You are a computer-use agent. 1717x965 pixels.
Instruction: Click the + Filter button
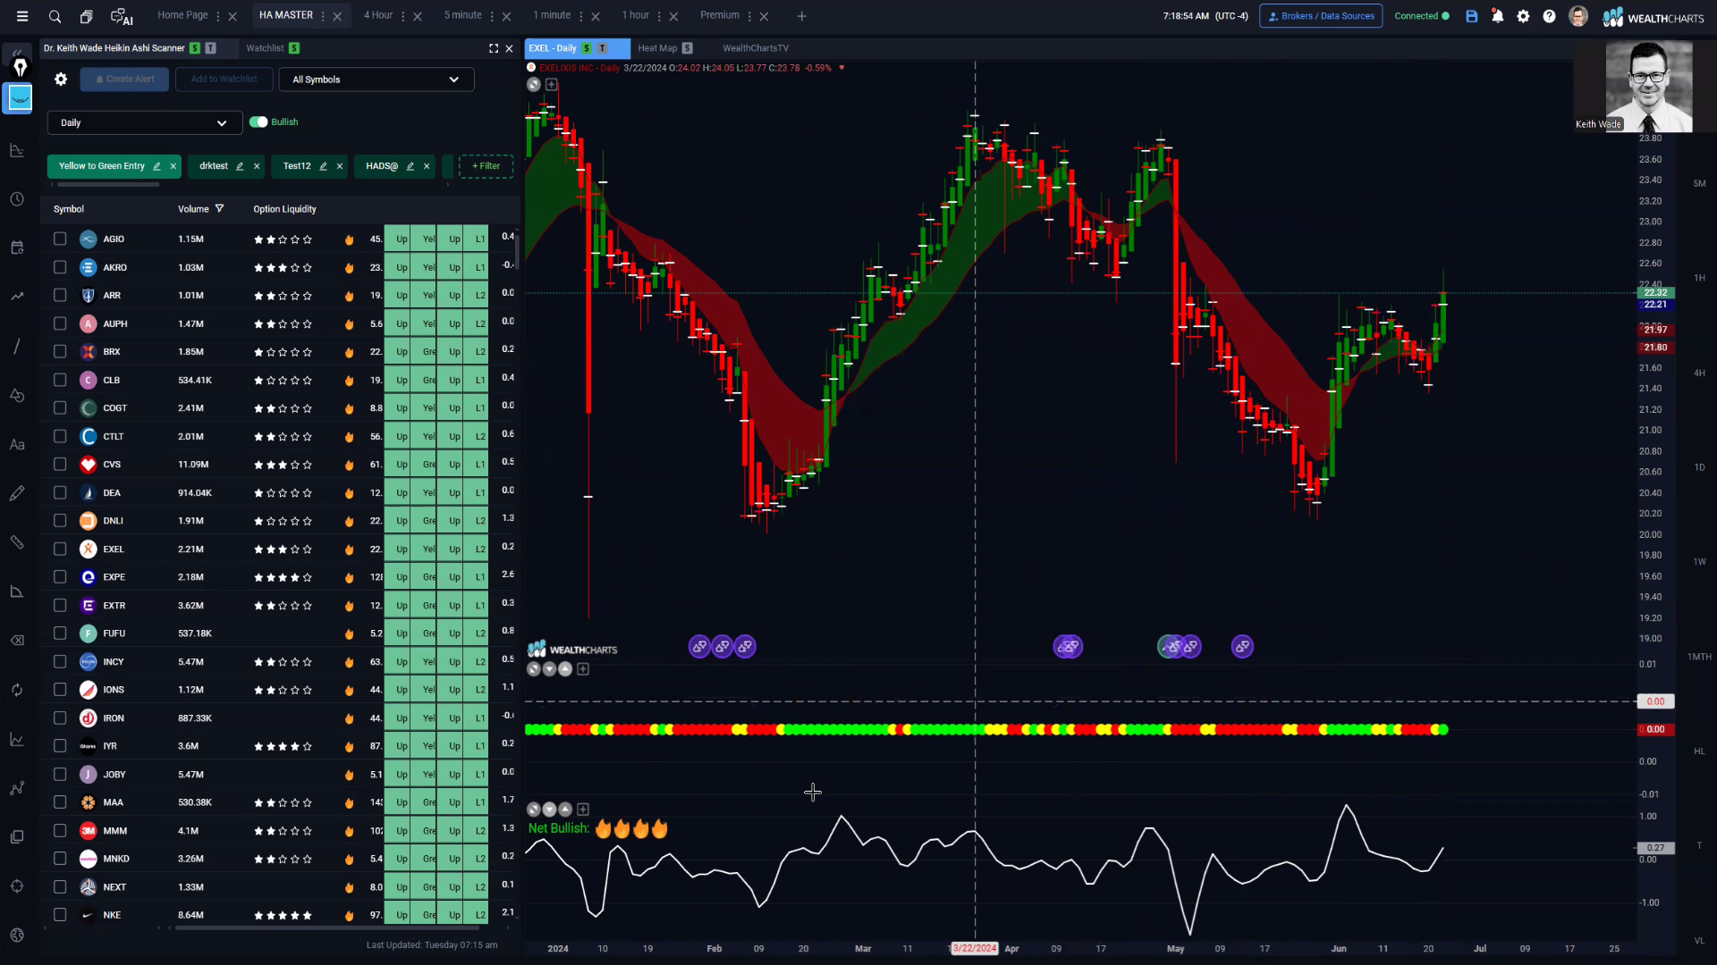pyautogui.click(x=486, y=166)
